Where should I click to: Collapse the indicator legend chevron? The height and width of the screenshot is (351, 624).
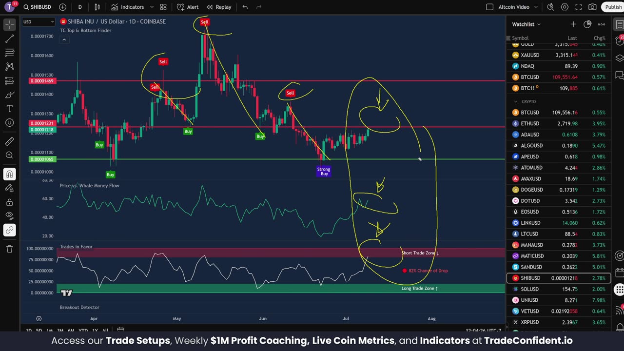click(64, 39)
